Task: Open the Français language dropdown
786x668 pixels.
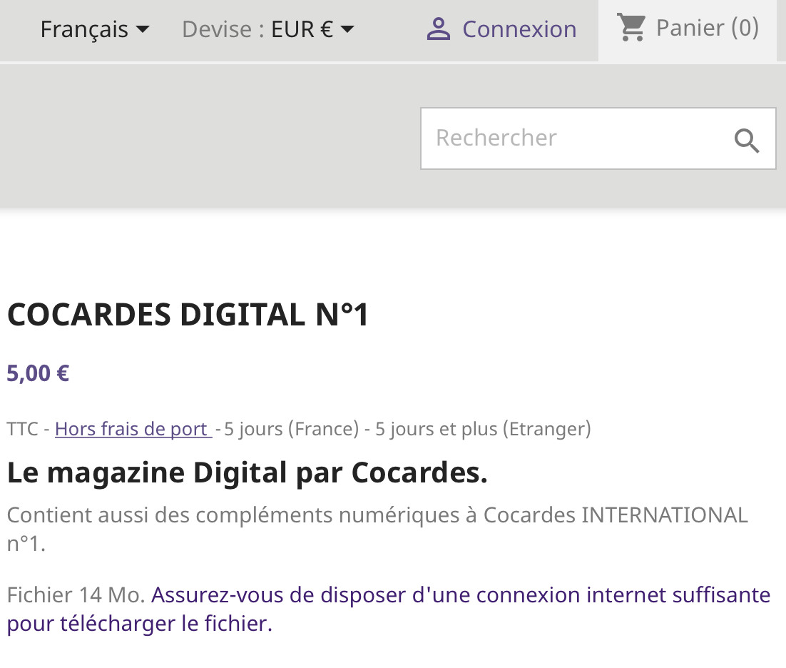Action: (x=95, y=29)
